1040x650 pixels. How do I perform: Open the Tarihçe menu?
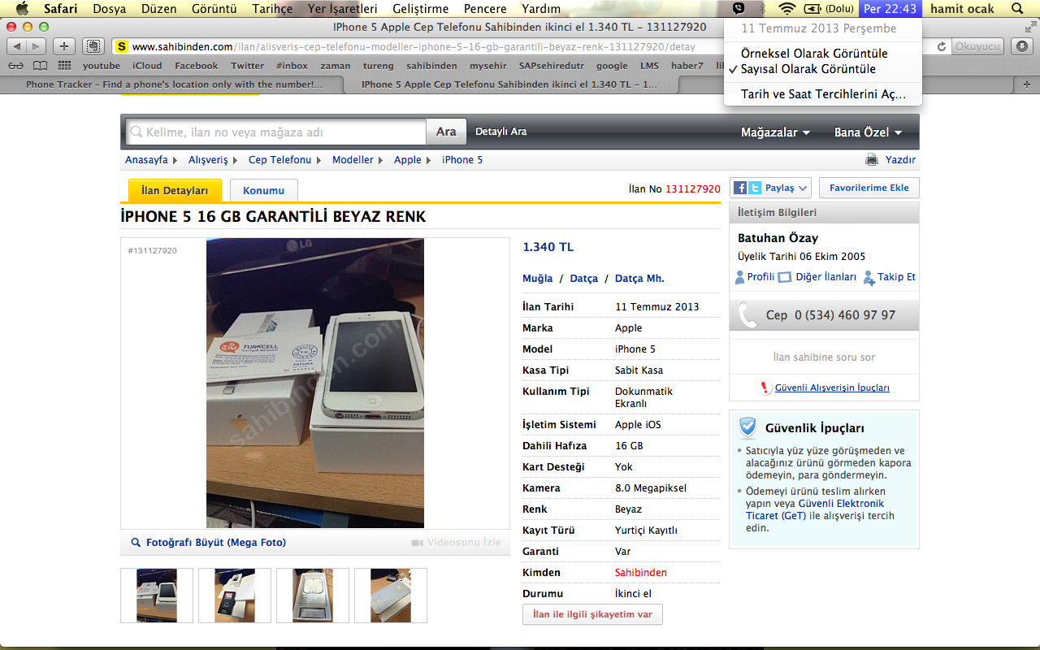(x=272, y=9)
